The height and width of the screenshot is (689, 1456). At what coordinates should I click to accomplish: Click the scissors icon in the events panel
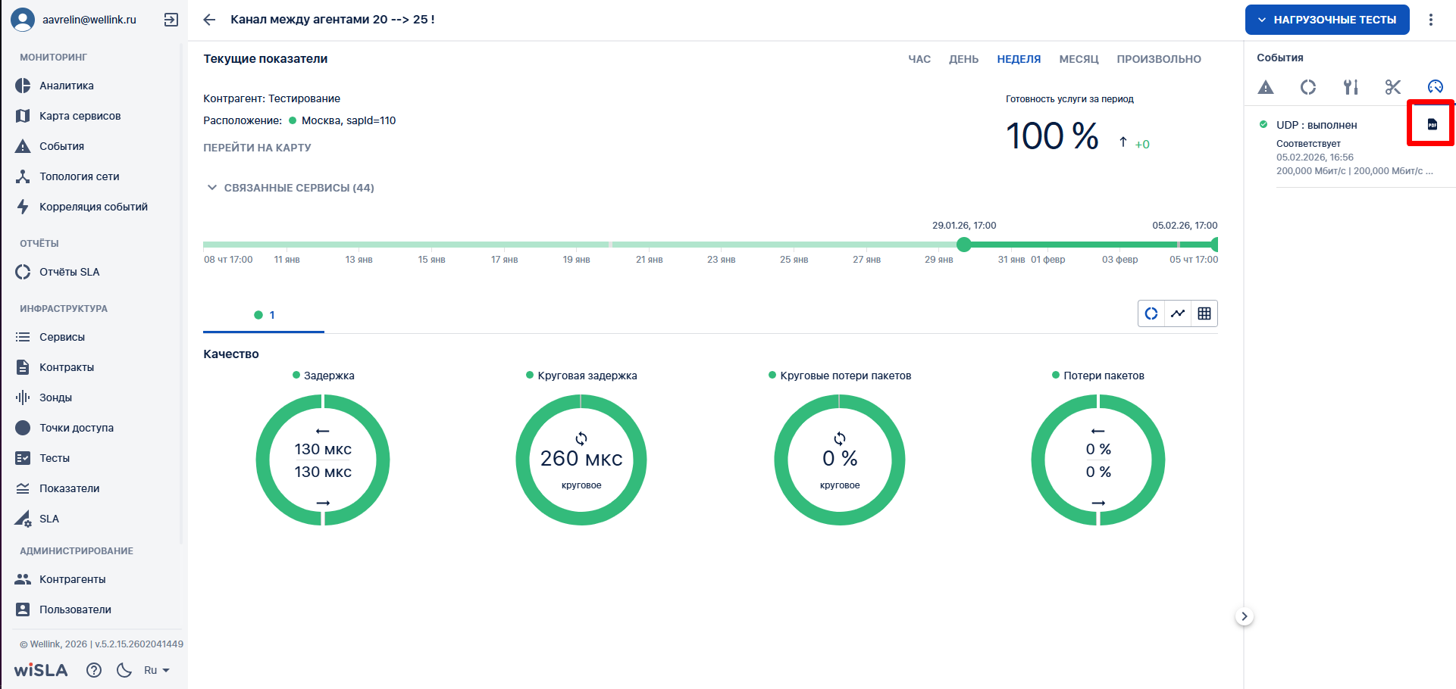[1392, 87]
